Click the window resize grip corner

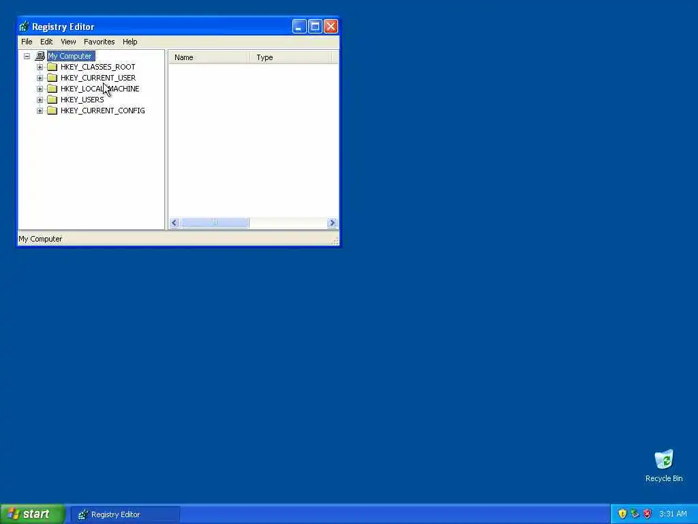pyautogui.click(x=335, y=241)
